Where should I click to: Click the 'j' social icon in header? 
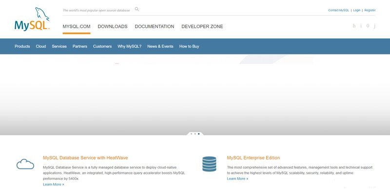point(374,26)
